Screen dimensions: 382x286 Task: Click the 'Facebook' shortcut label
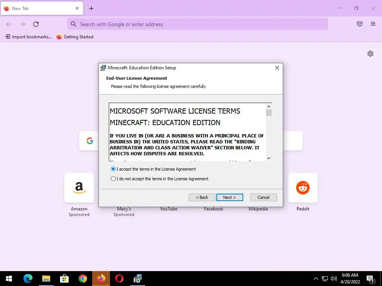pyautogui.click(x=213, y=209)
